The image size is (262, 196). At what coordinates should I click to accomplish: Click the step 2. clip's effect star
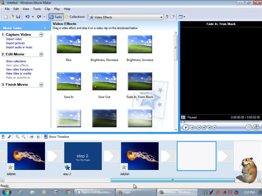pyautogui.click(x=67, y=167)
